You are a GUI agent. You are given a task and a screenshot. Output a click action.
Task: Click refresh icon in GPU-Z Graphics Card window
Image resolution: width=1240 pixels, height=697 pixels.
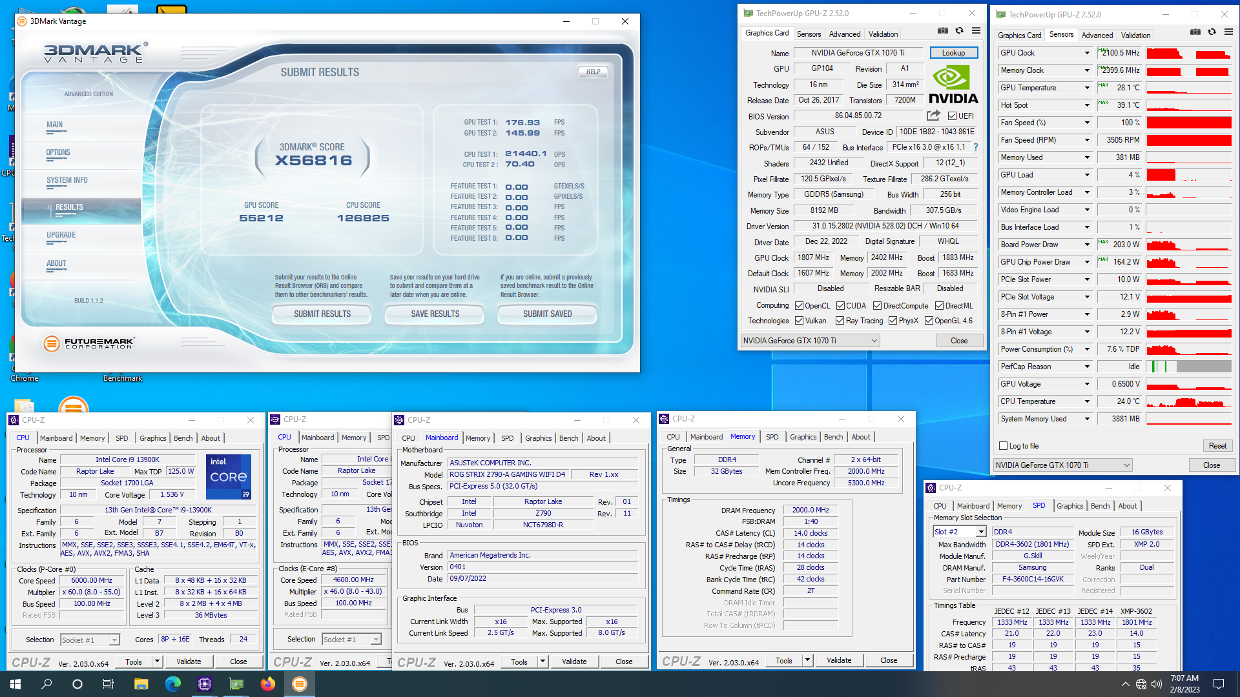(959, 30)
